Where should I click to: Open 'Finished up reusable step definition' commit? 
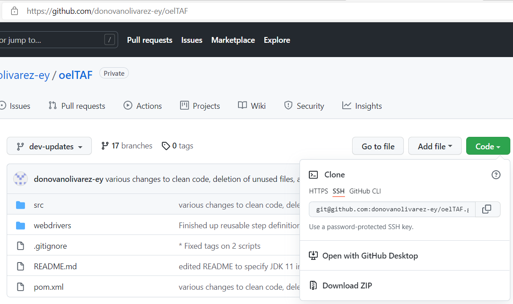239,226
